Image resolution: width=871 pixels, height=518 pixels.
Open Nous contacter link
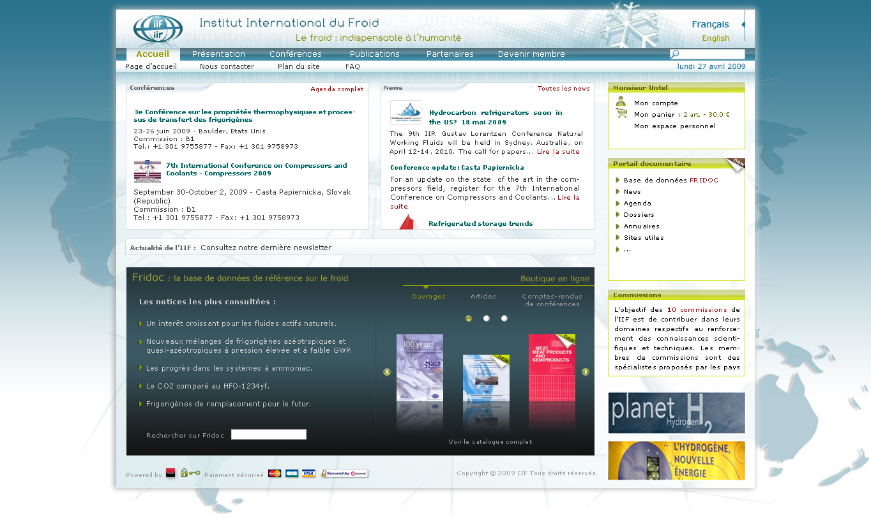[x=227, y=66]
